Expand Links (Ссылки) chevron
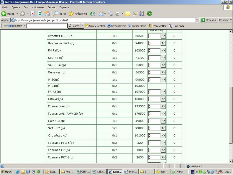The height and width of the screenshot is (175, 233). [x=231, y=19]
